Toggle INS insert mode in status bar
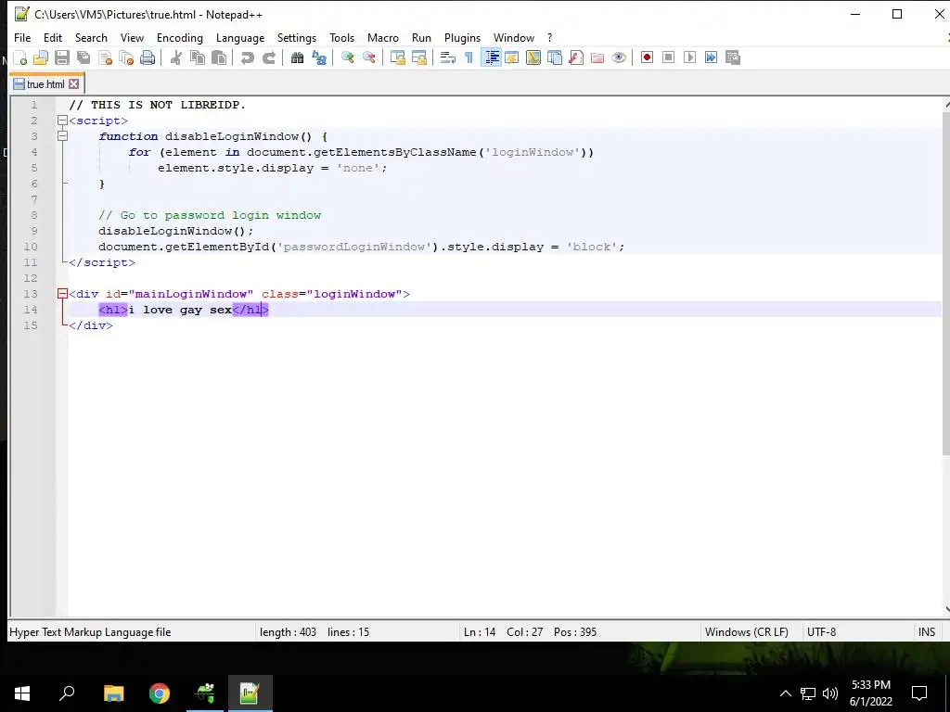The width and height of the screenshot is (950, 712). (x=927, y=632)
